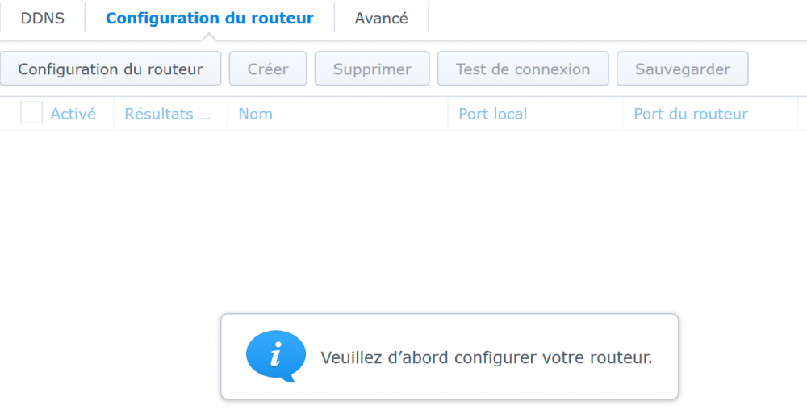Sort by the Nom column header
The image size is (807, 418).
[x=255, y=114]
